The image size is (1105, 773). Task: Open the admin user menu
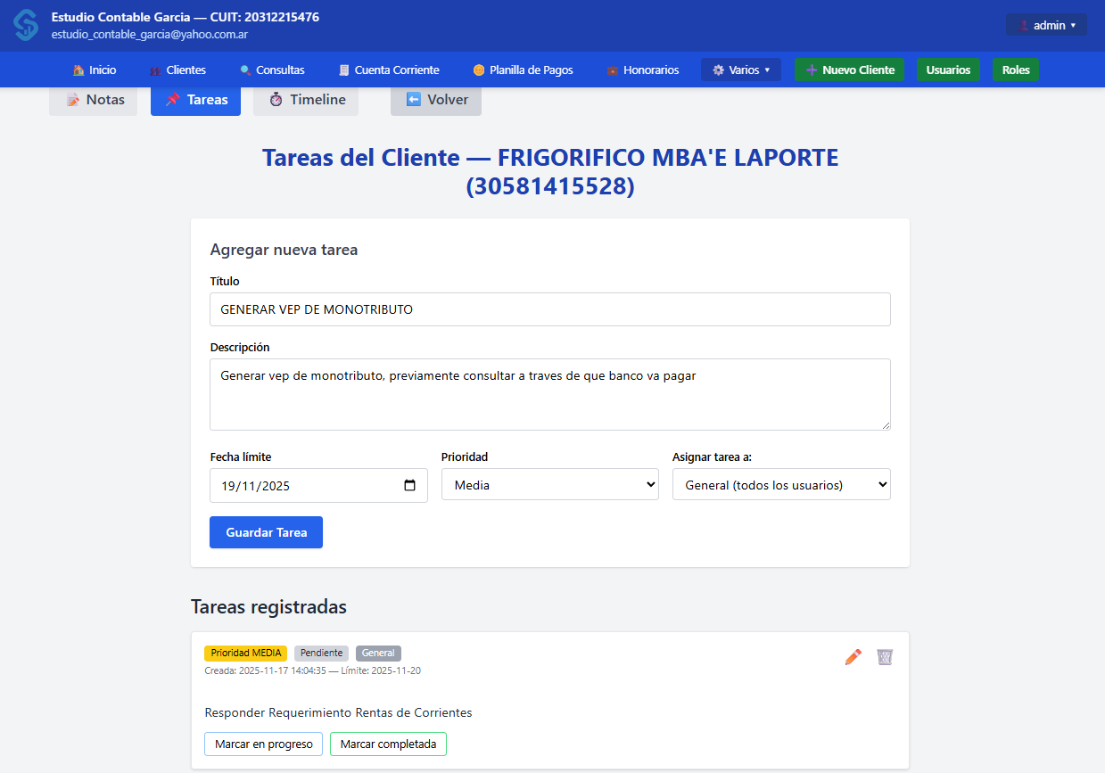[x=1046, y=24]
